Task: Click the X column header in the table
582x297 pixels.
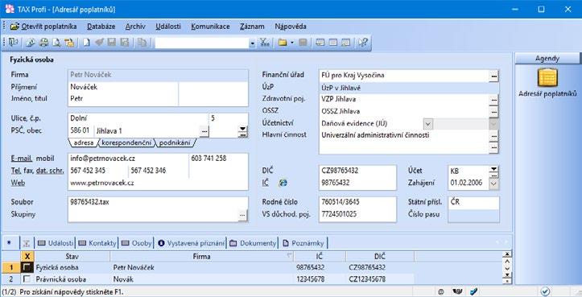Action: (27, 256)
